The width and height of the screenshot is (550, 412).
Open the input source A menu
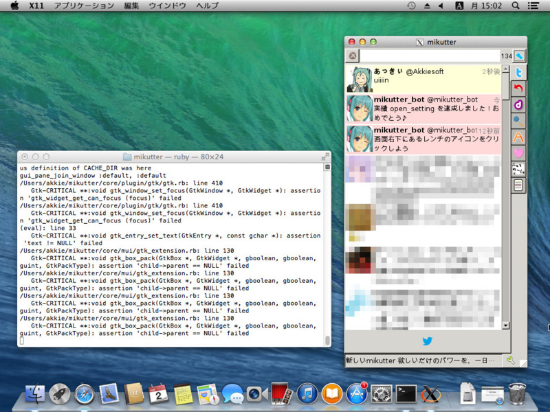(x=459, y=5)
